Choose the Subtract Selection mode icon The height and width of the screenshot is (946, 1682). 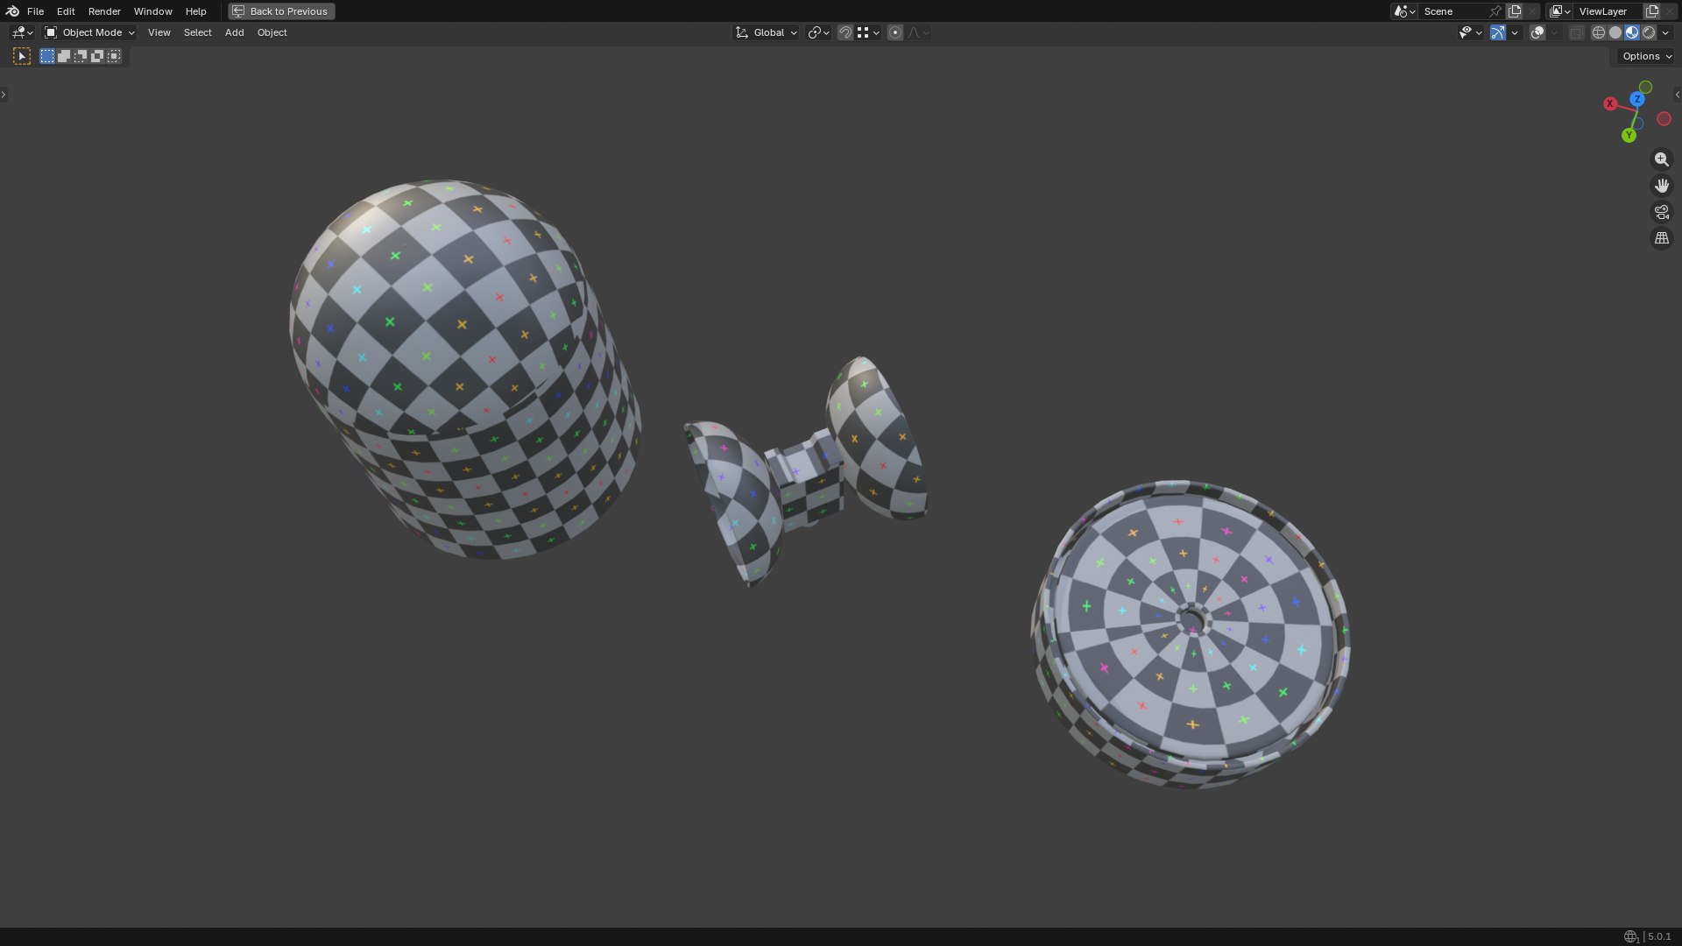pos(81,56)
